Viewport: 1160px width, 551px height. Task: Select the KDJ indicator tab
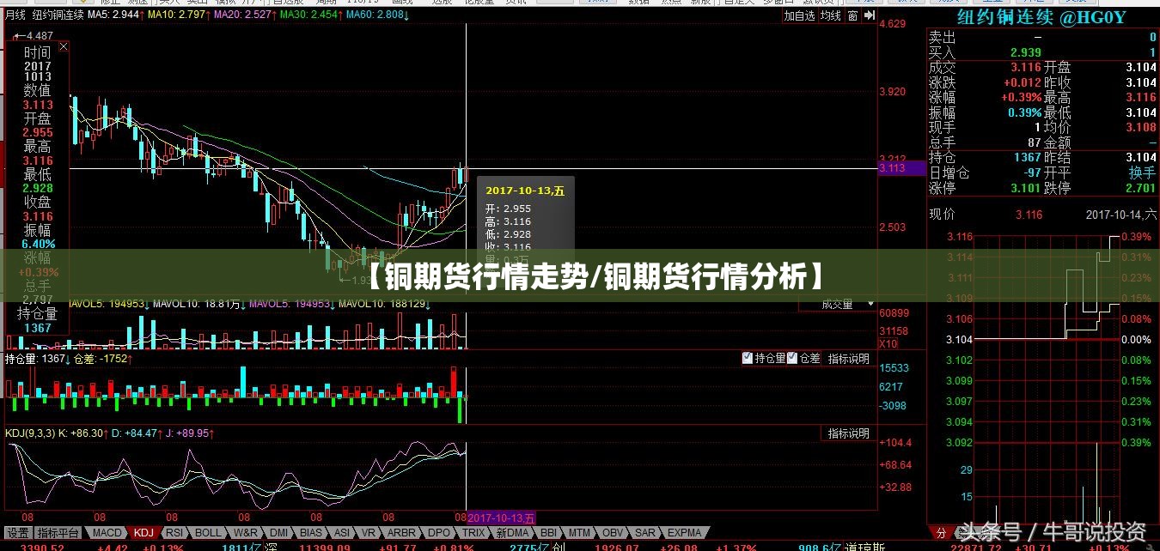click(144, 533)
